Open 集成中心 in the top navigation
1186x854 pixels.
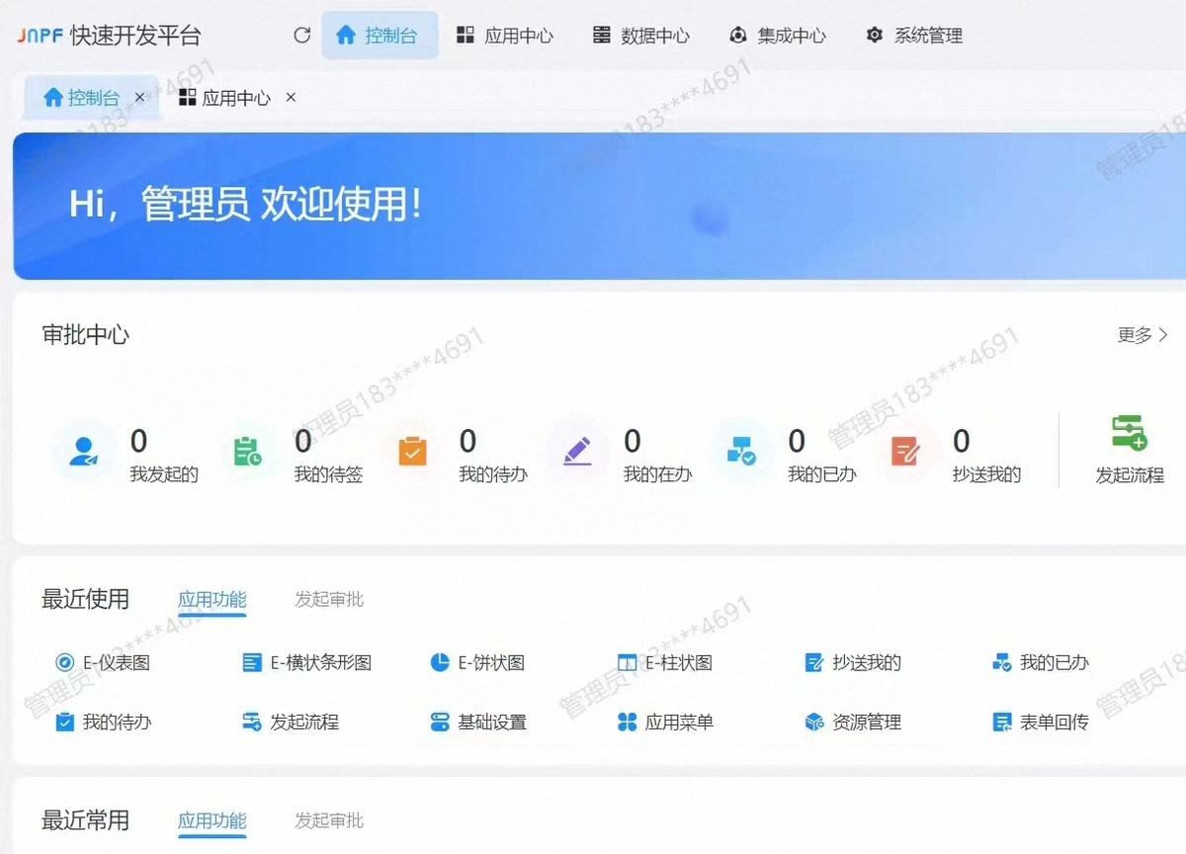click(777, 36)
